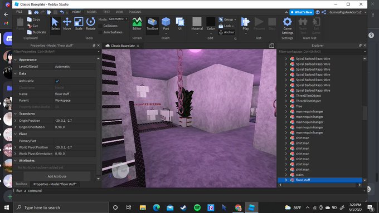Pick the Rotate tool
Viewport: 379px width, 213px height.
pos(91,24)
